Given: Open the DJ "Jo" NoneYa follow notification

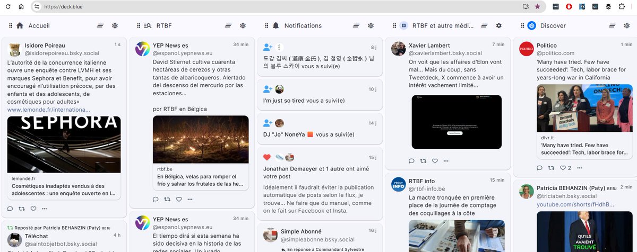Looking at the screenshot, I should [320, 129].
